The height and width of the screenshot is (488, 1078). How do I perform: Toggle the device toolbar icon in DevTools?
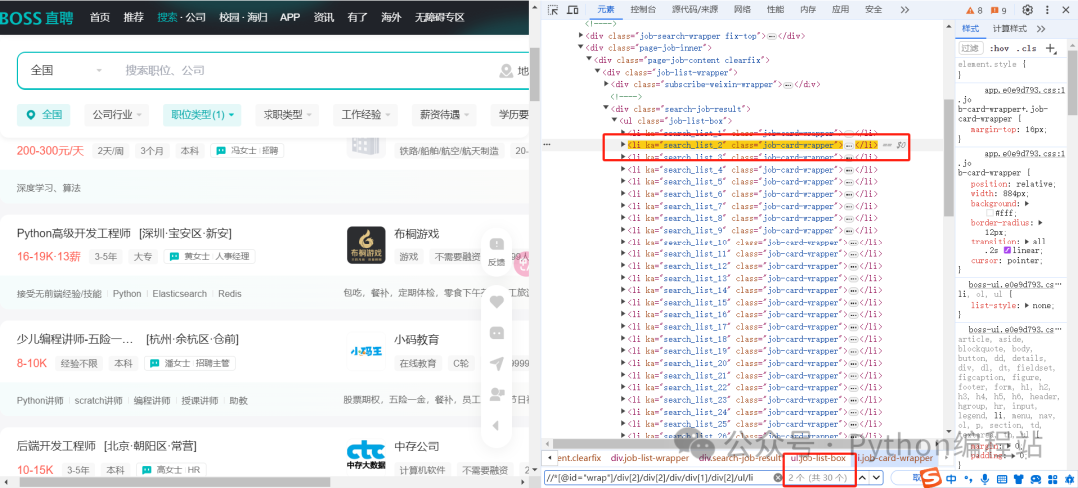[x=573, y=10]
